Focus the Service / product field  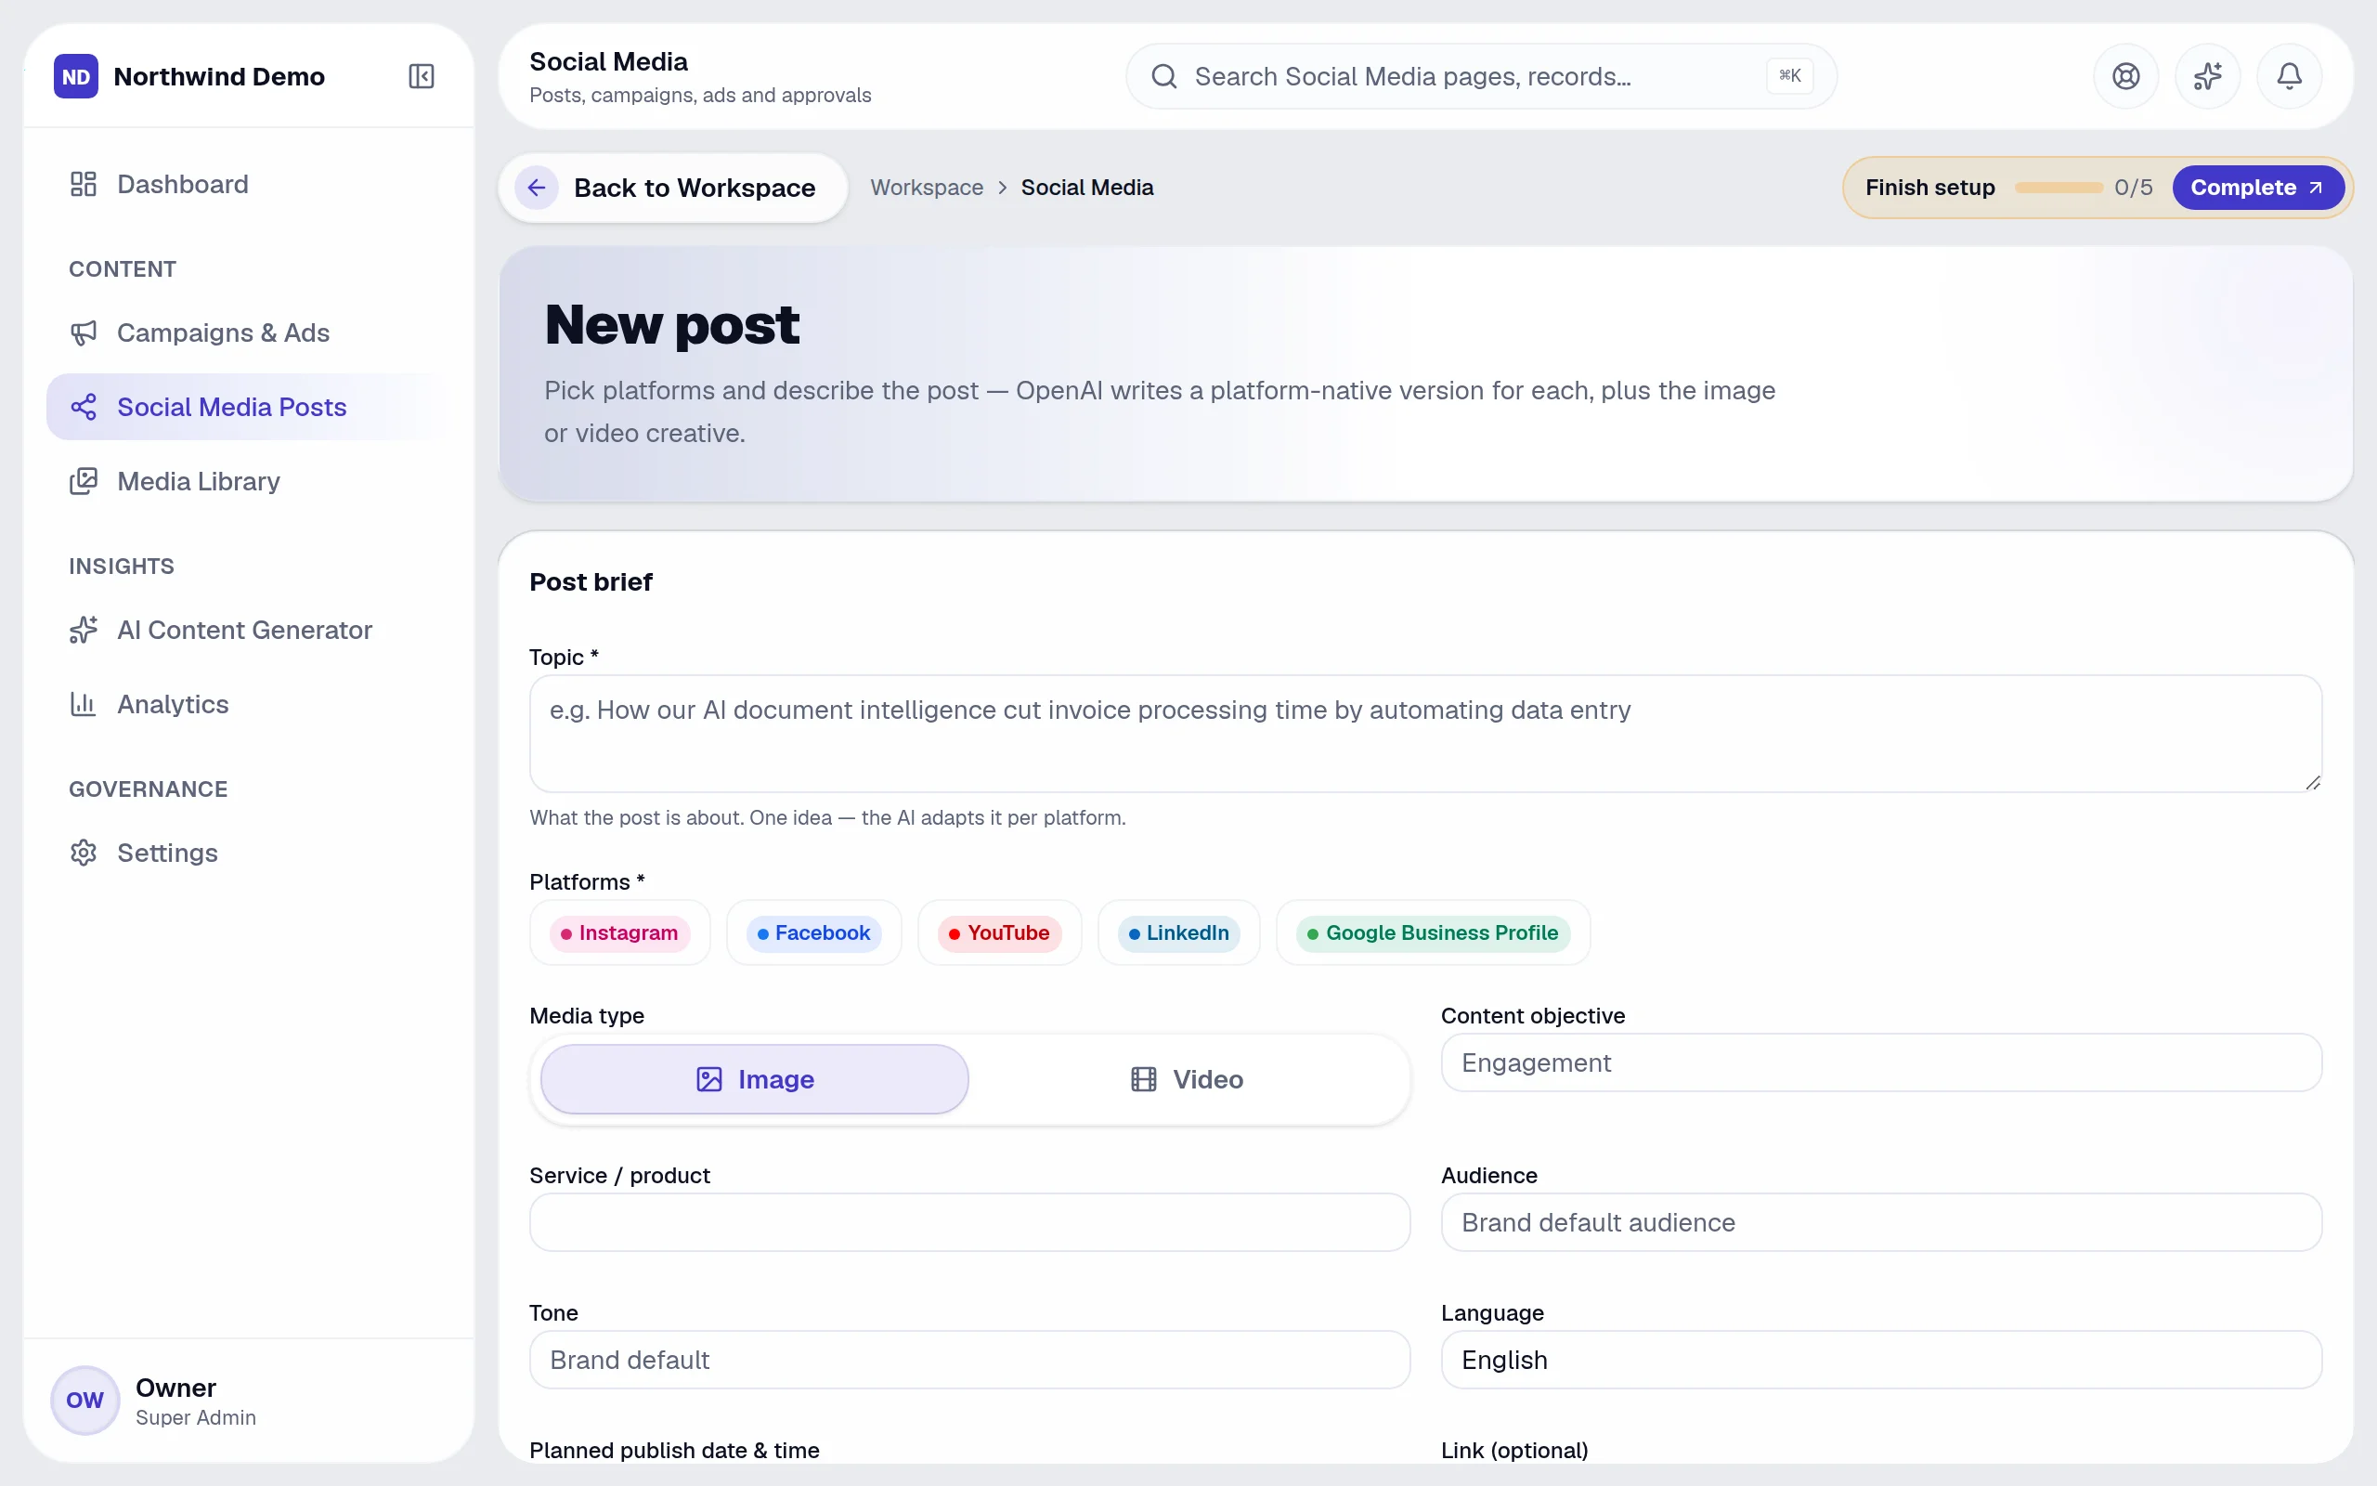pyautogui.click(x=969, y=1221)
